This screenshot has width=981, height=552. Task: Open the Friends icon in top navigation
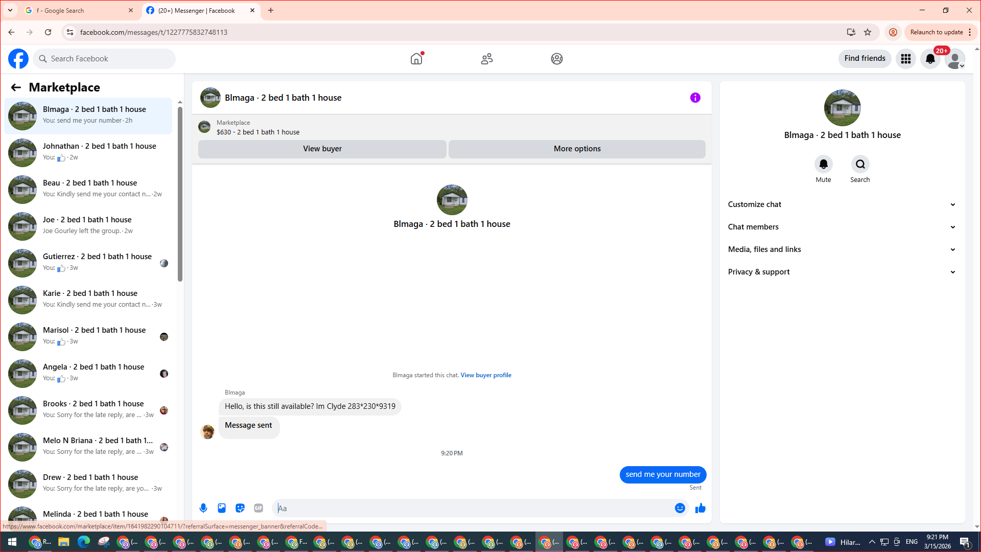coord(487,59)
